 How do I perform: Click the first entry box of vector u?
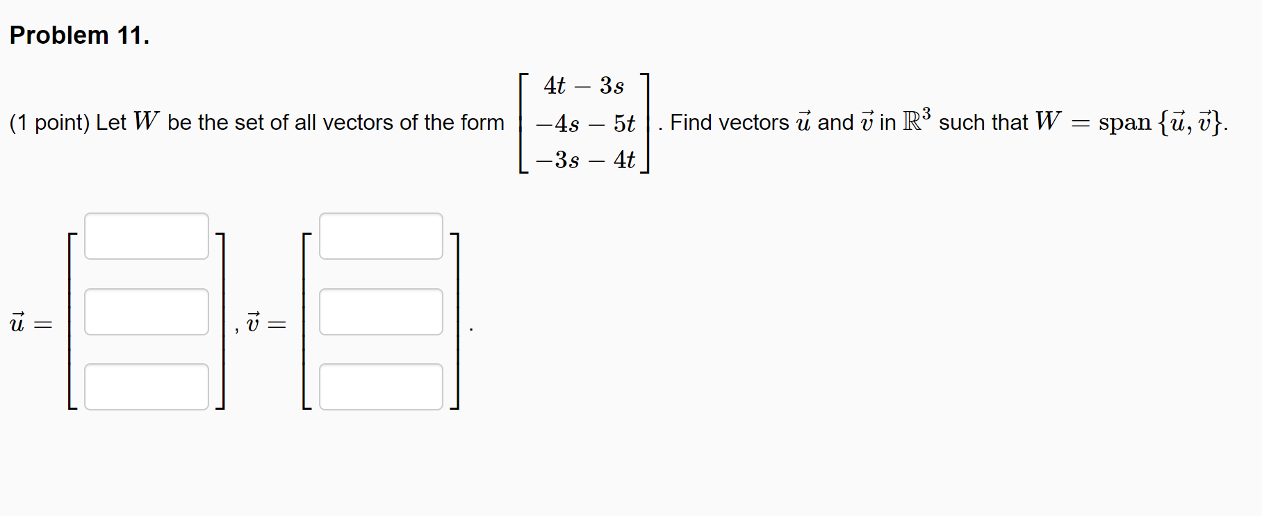[146, 236]
